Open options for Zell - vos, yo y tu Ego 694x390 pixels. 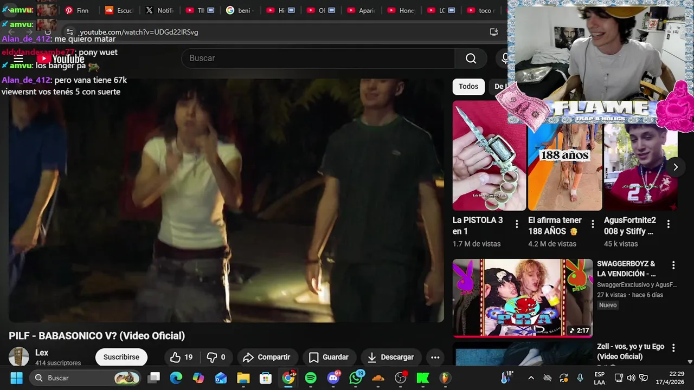coord(673,348)
